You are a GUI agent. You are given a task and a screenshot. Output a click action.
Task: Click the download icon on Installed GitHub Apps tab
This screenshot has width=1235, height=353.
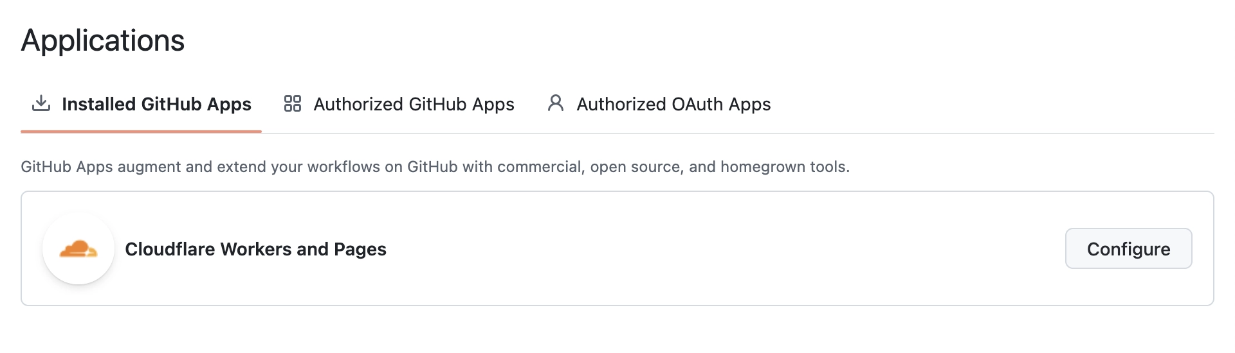pyautogui.click(x=41, y=103)
